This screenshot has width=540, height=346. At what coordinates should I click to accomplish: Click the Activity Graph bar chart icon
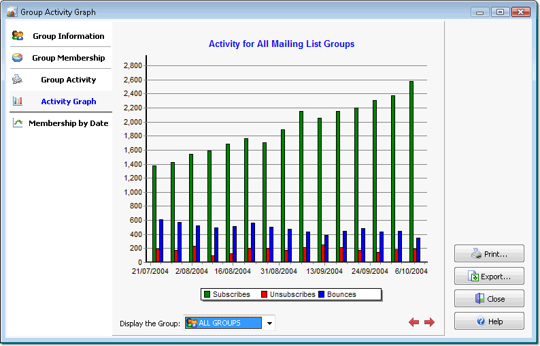(x=18, y=101)
